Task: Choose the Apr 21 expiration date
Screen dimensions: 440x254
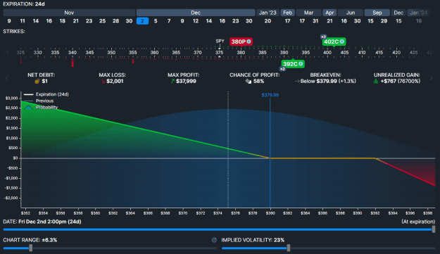Action: tap(329, 21)
